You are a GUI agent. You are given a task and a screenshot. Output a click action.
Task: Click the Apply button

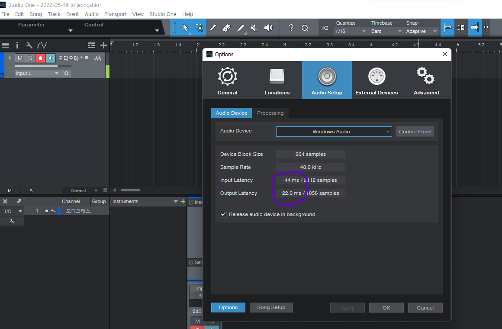[x=348, y=307]
